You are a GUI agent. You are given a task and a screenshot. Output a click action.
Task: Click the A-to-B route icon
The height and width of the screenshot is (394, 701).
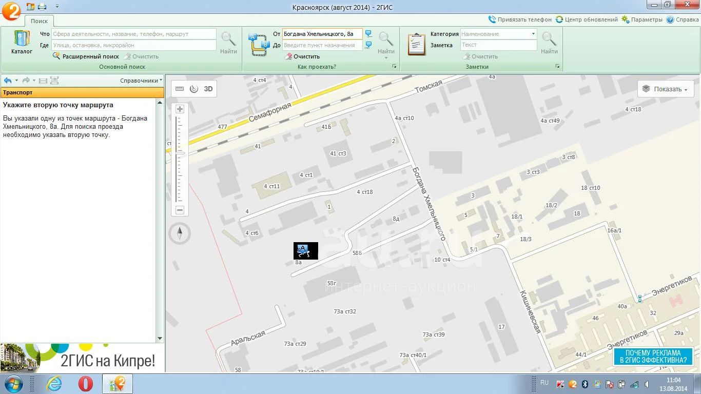point(259,44)
